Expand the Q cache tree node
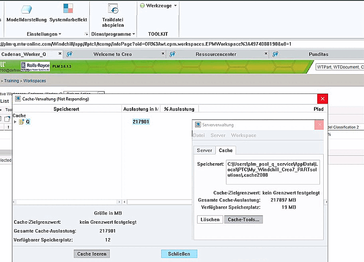Viewport: 364px width, 262px height. pos(15,122)
